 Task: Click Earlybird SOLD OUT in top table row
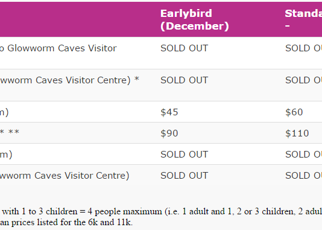click(184, 48)
